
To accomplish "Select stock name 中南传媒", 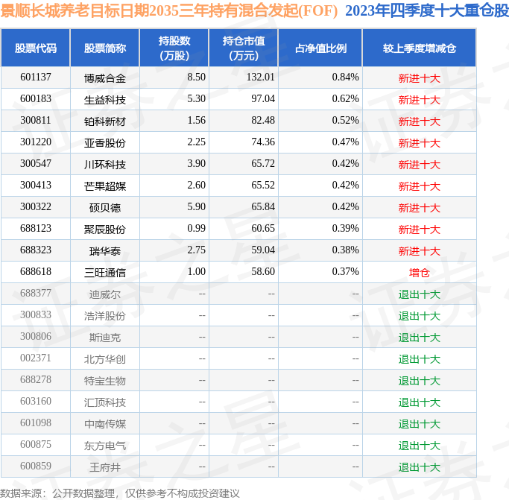I will pos(105,424).
